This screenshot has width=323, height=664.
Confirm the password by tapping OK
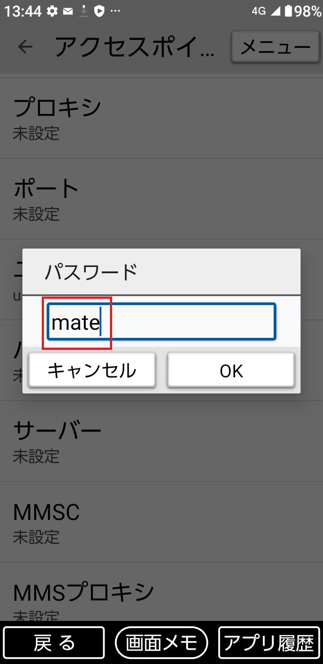tap(231, 370)
